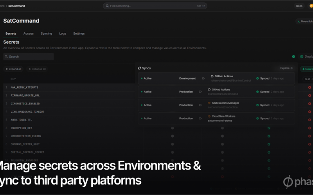This screenshot has width=313, height=195.
Task: Click the chevron arrows in AWS sync row
Action: click(x=200, y=105)
